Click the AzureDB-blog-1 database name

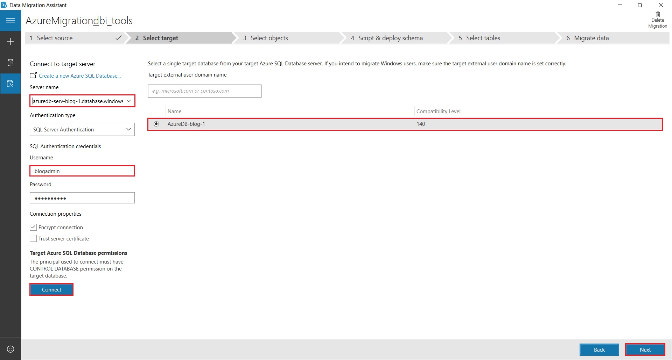point(186,124)
